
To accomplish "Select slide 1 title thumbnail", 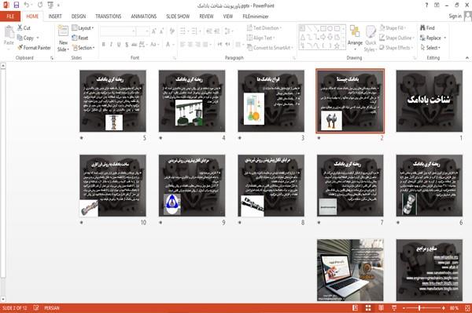I will pos(430,101).
